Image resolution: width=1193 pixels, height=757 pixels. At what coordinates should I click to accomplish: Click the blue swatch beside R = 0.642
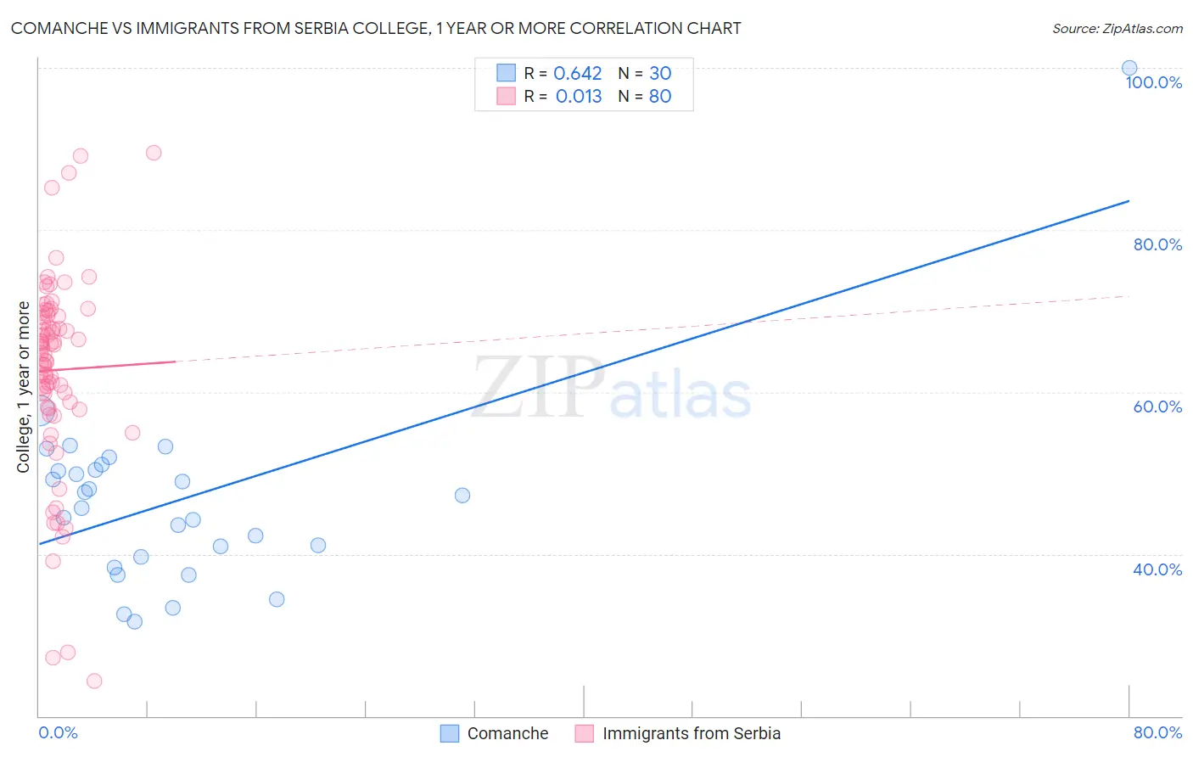[x=506, y=73]
